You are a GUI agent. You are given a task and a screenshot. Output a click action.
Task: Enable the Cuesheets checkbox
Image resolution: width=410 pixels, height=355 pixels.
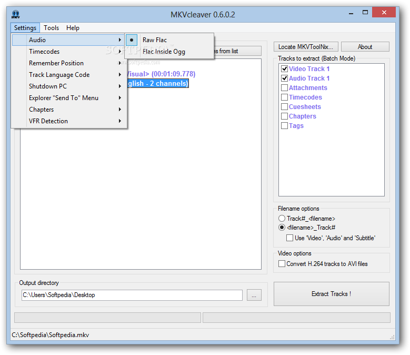point(285,107)
